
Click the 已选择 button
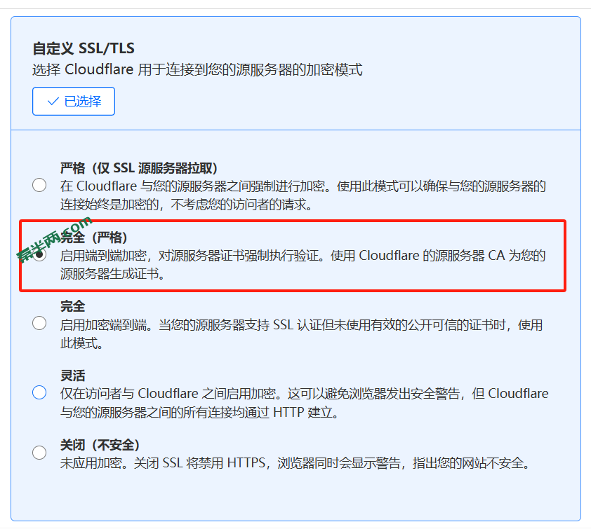click(x=74, y=102)
